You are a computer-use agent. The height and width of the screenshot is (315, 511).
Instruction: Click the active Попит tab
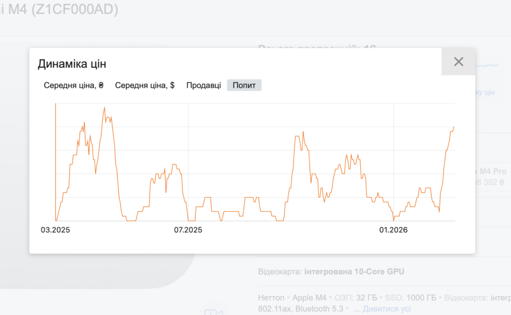pos(244,85)
